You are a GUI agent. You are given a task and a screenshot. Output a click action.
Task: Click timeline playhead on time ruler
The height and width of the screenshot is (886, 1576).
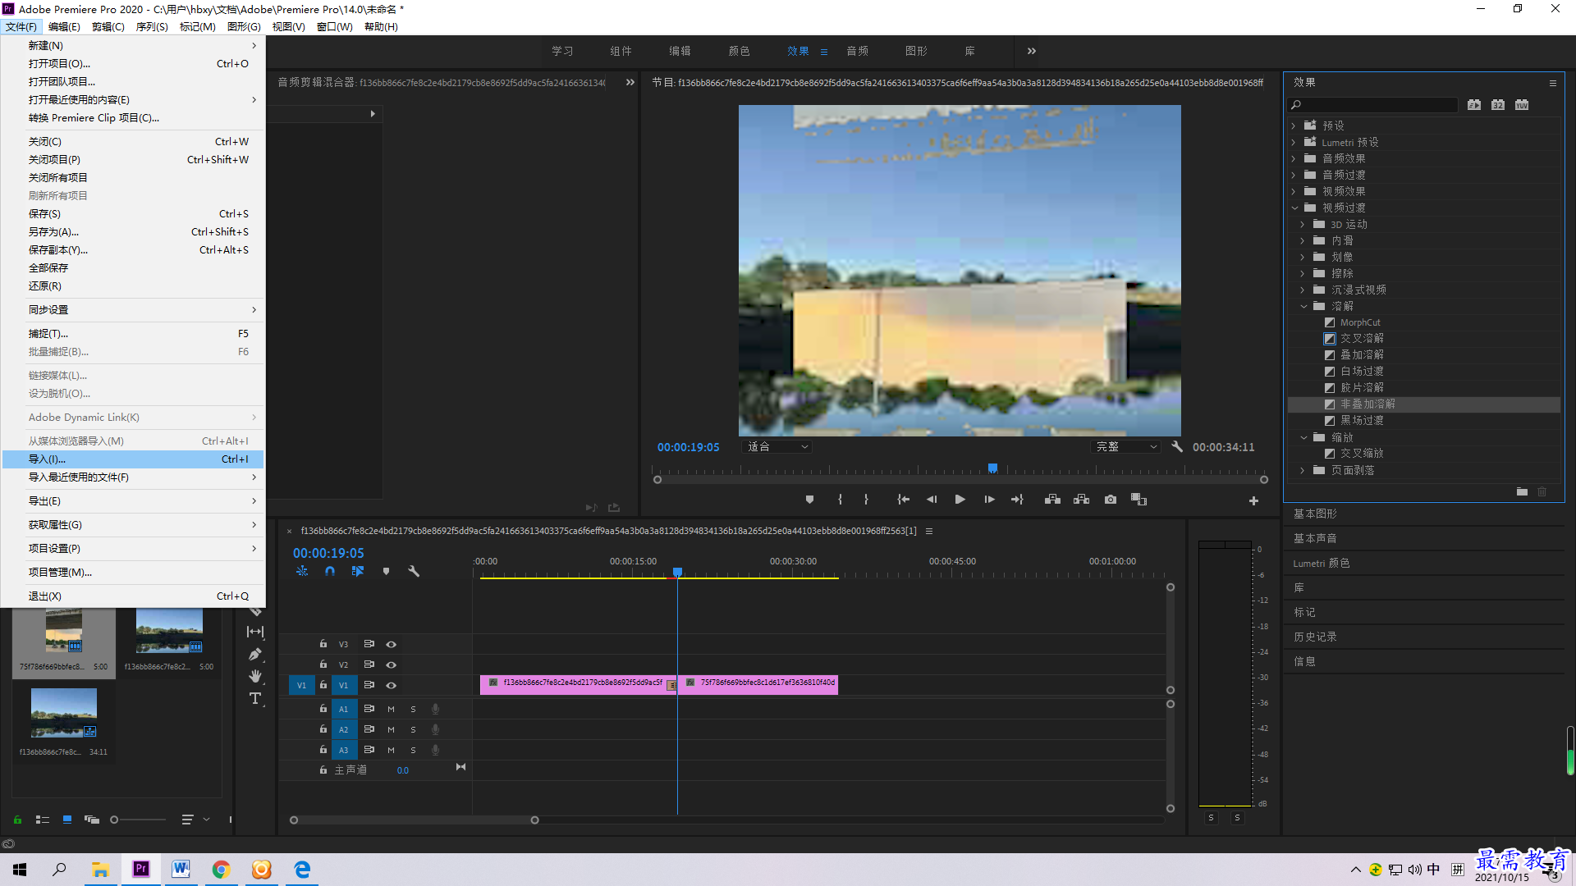677,572
